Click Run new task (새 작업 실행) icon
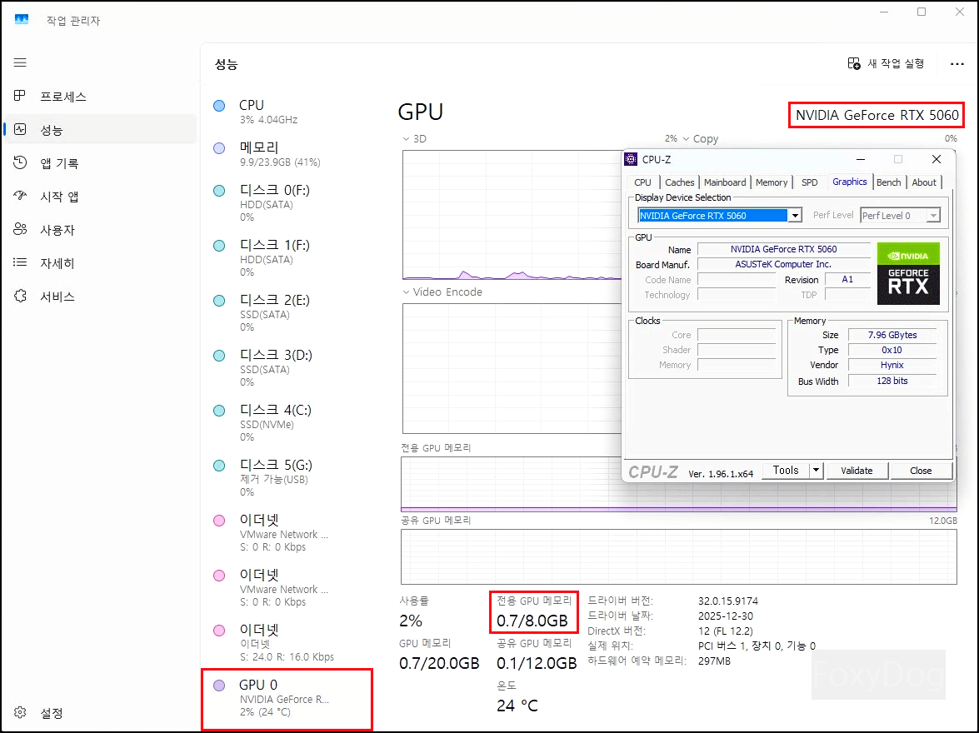 [854, 63]
